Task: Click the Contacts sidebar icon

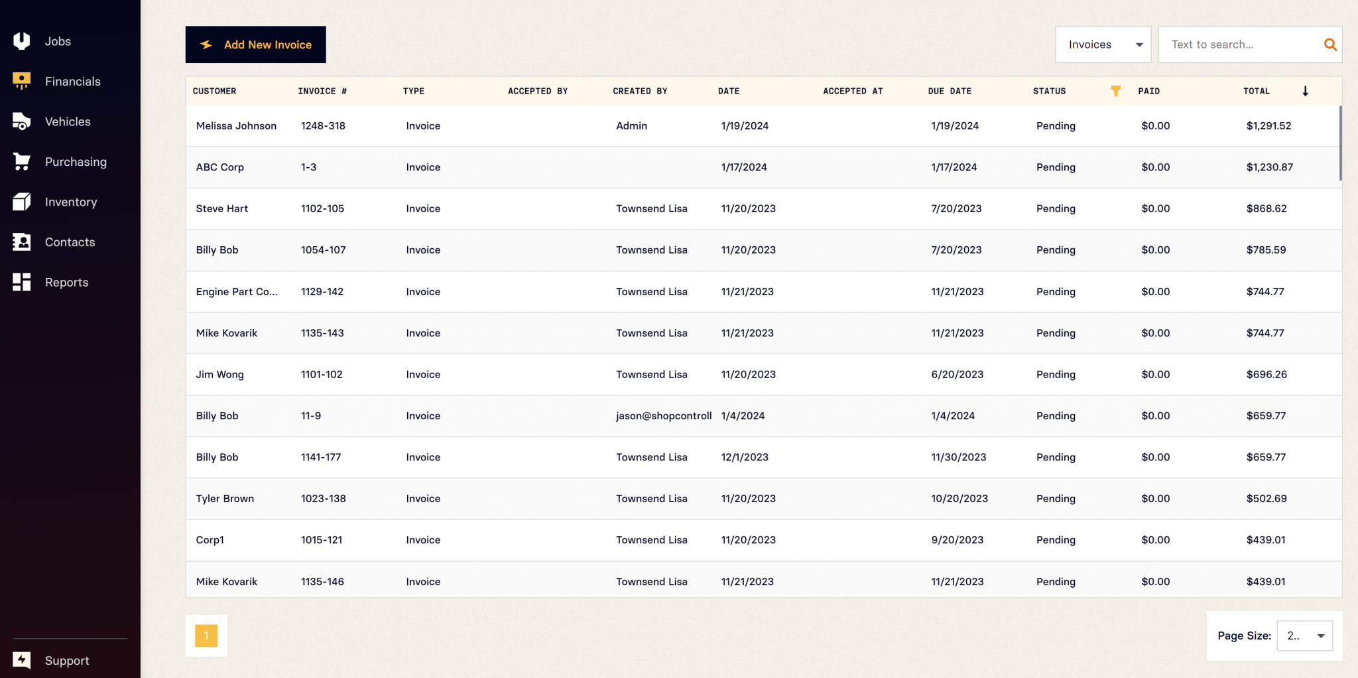Action: coord(21,241)
